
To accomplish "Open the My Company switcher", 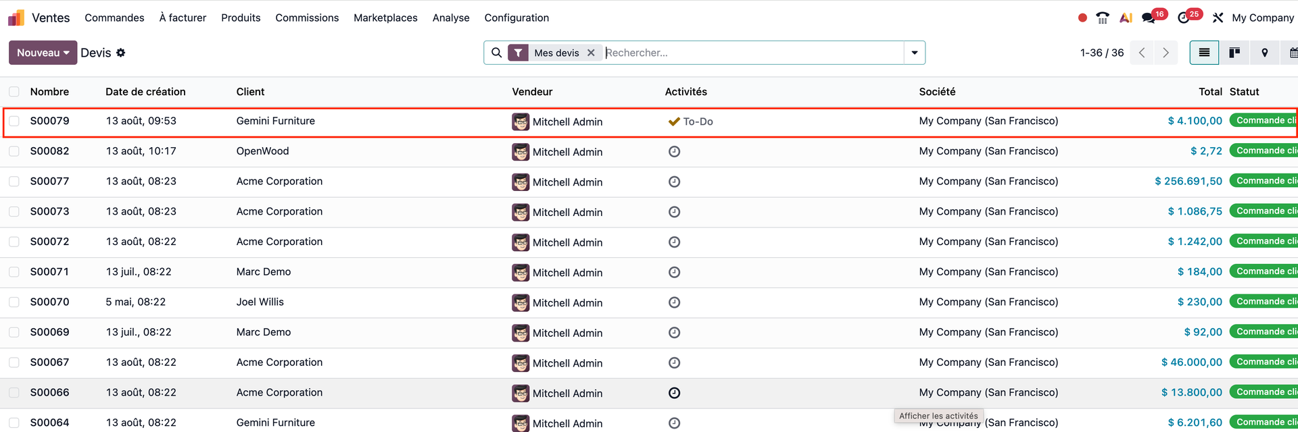I will (1263, 18).
